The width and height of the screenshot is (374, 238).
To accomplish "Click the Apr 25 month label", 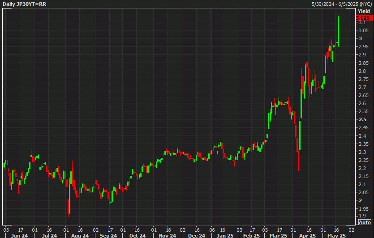I will [x=307, y=236].
